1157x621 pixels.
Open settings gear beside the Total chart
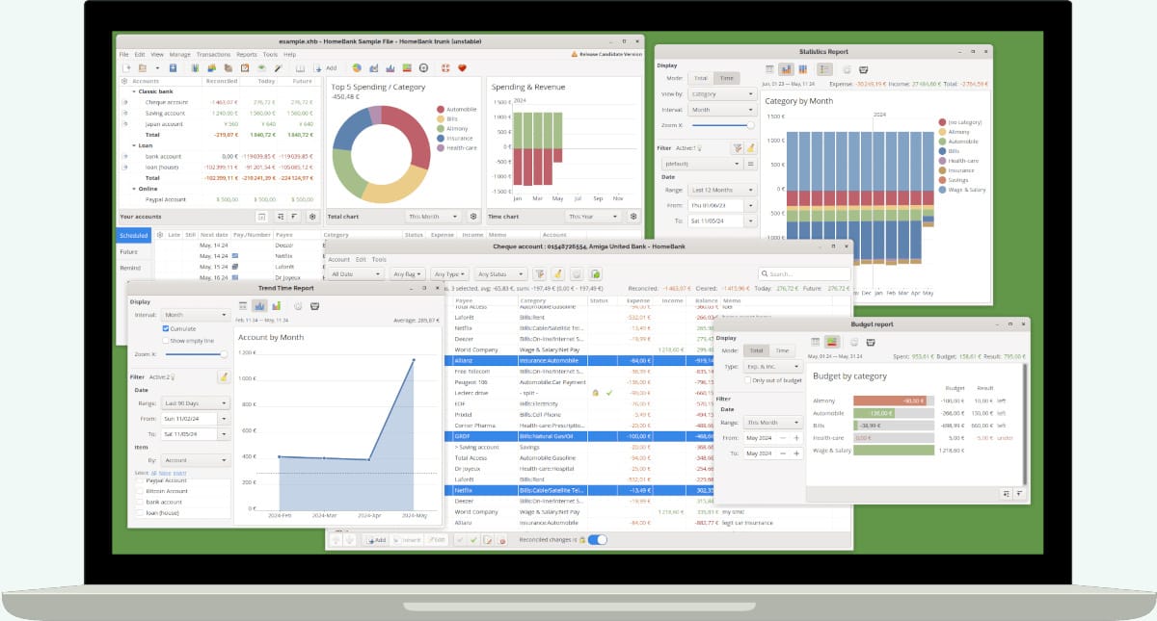pyautogui.click(x=472, y=217)
